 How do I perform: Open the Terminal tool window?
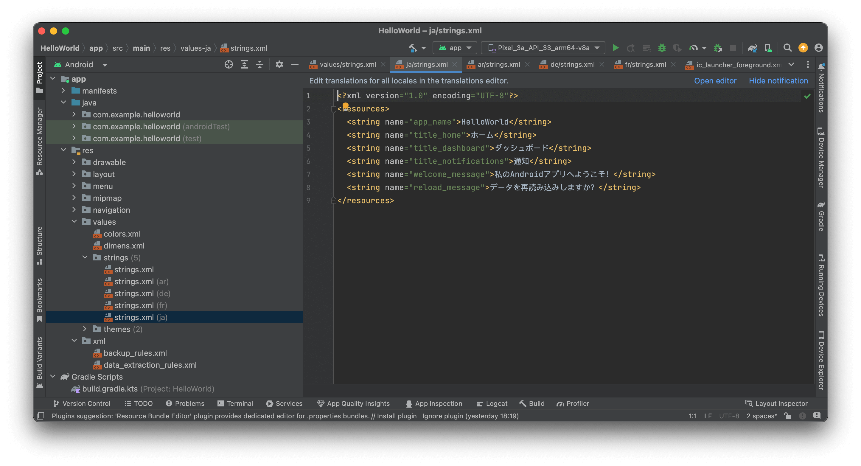click(235, 403)
